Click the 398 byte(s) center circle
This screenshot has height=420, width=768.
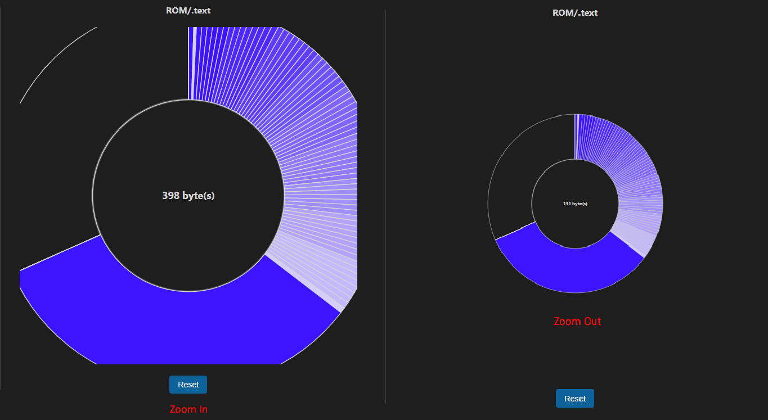coord(188,196)
